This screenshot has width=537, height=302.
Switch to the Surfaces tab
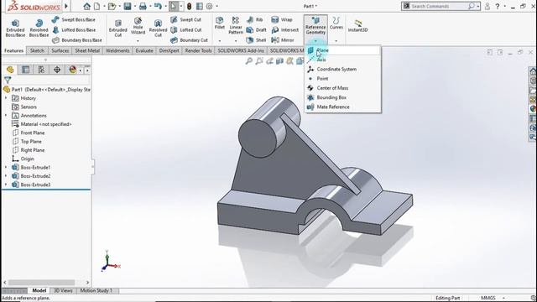tap(60, 50)
